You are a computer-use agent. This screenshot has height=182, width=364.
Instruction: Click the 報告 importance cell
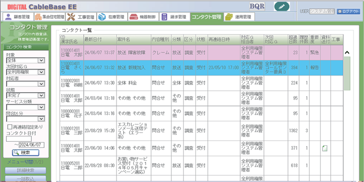[x=315, y=68]
